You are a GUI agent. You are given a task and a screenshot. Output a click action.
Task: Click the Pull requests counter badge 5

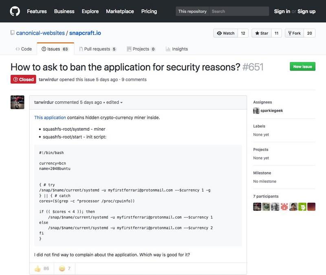pyautogui.click(x=114, y=49)
